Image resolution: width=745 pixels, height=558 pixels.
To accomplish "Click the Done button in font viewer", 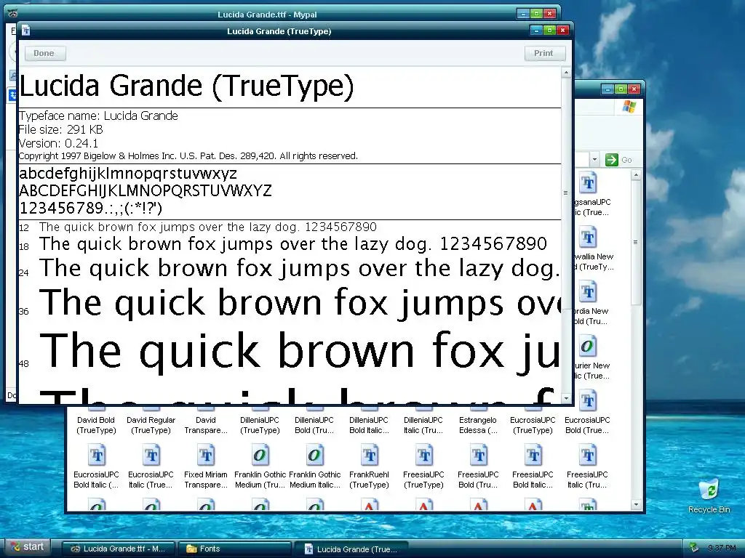I will coord(44,53).
